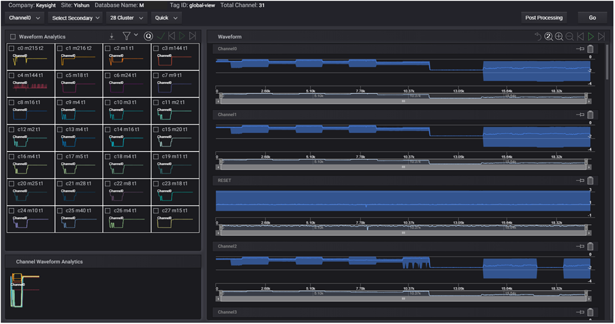Zoom in using the magnifier plus icon
The image size is (615, 324).
coord(559,37)
